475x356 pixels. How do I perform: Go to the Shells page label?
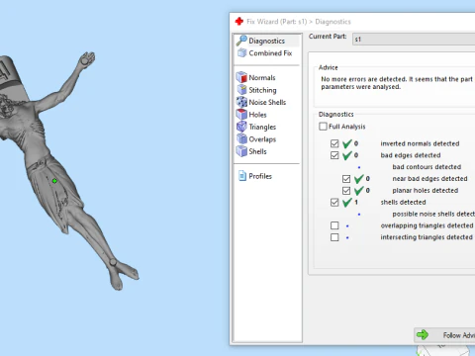[x=257, y=151]
